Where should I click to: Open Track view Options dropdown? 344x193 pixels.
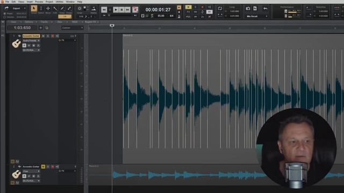coord(30,22)
